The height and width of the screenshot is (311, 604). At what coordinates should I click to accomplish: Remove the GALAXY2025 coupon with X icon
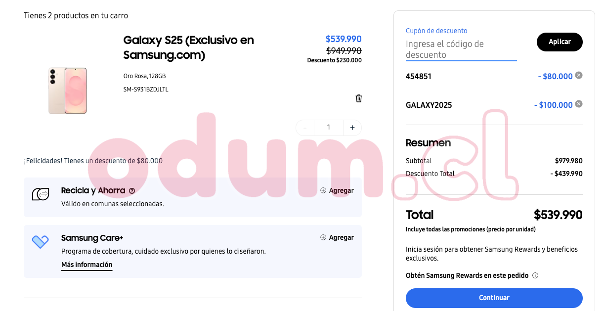coord(579,104)
